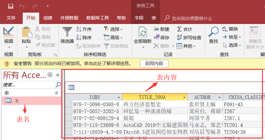
Task: Toggle the 合计 totals row
Action: point(184,29)
